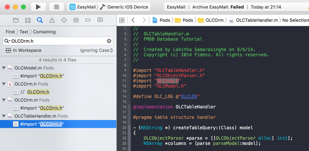Stop the running task button
Image resolution: width=309 pixels, height=151 pixels.
(56, 7)
